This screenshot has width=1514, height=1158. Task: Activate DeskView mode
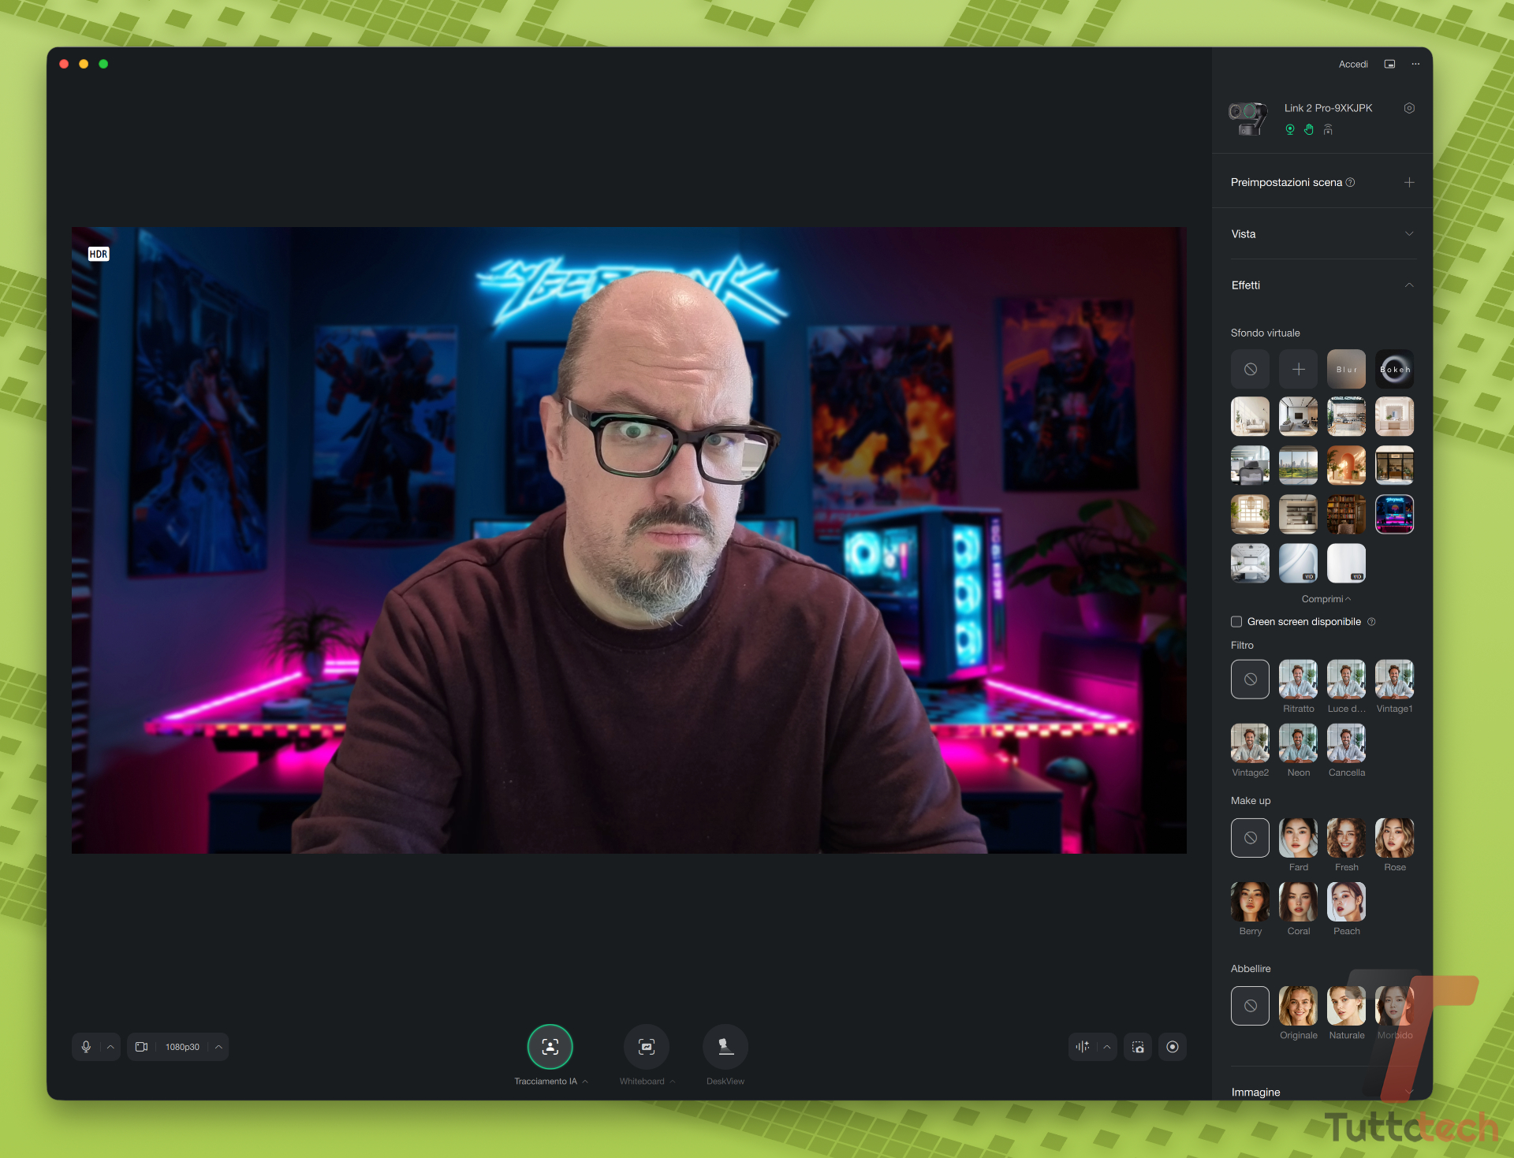(725, 1046)
